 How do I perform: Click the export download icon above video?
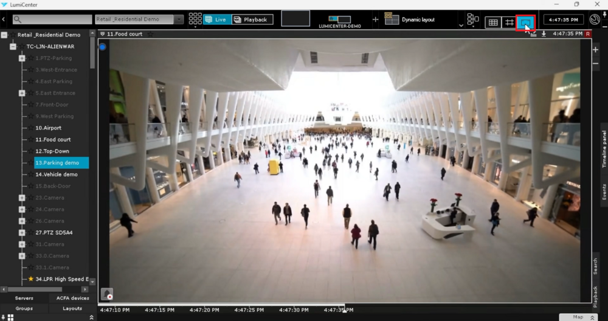click(544, 34)
